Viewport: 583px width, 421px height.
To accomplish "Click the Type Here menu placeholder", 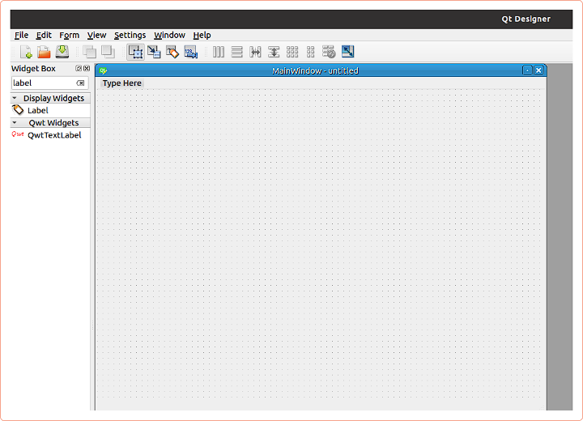I will [x=121, y=83].
